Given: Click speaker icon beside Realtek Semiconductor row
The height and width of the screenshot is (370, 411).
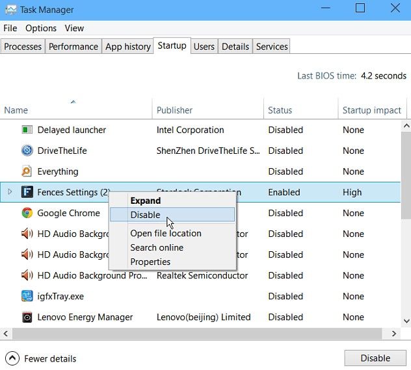Looking at the screenshot, I should [x=27, y=275].
